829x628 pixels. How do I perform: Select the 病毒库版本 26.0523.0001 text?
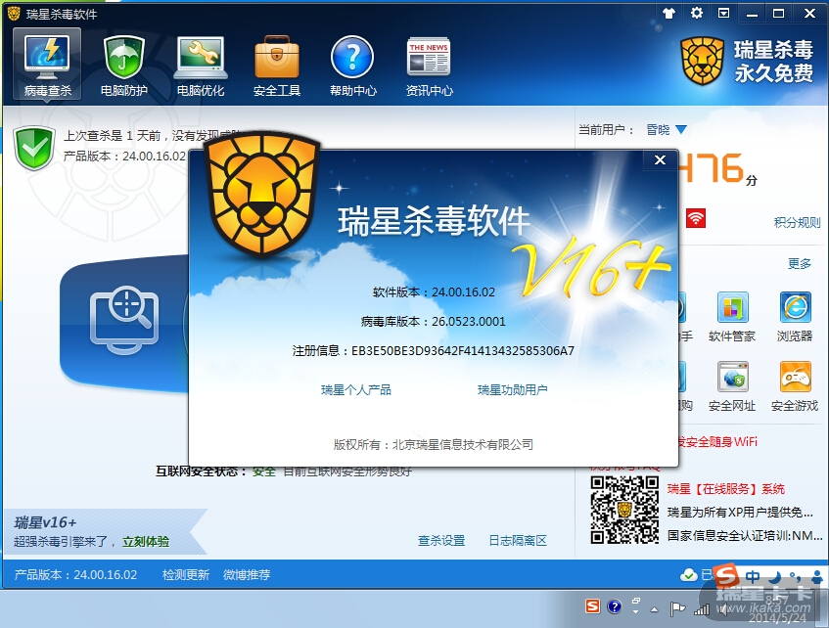(433, 322)
